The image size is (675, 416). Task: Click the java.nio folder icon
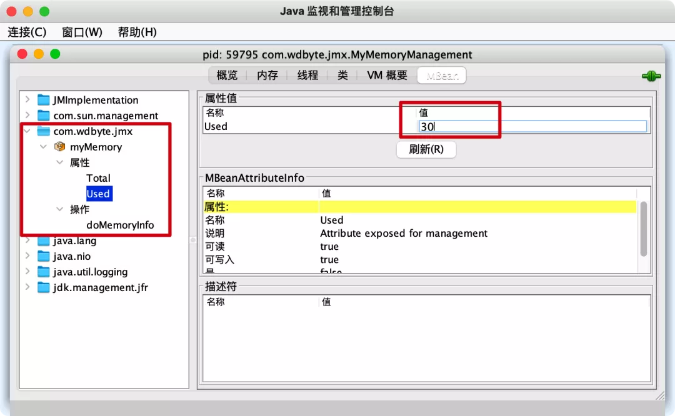coord(44,256)
